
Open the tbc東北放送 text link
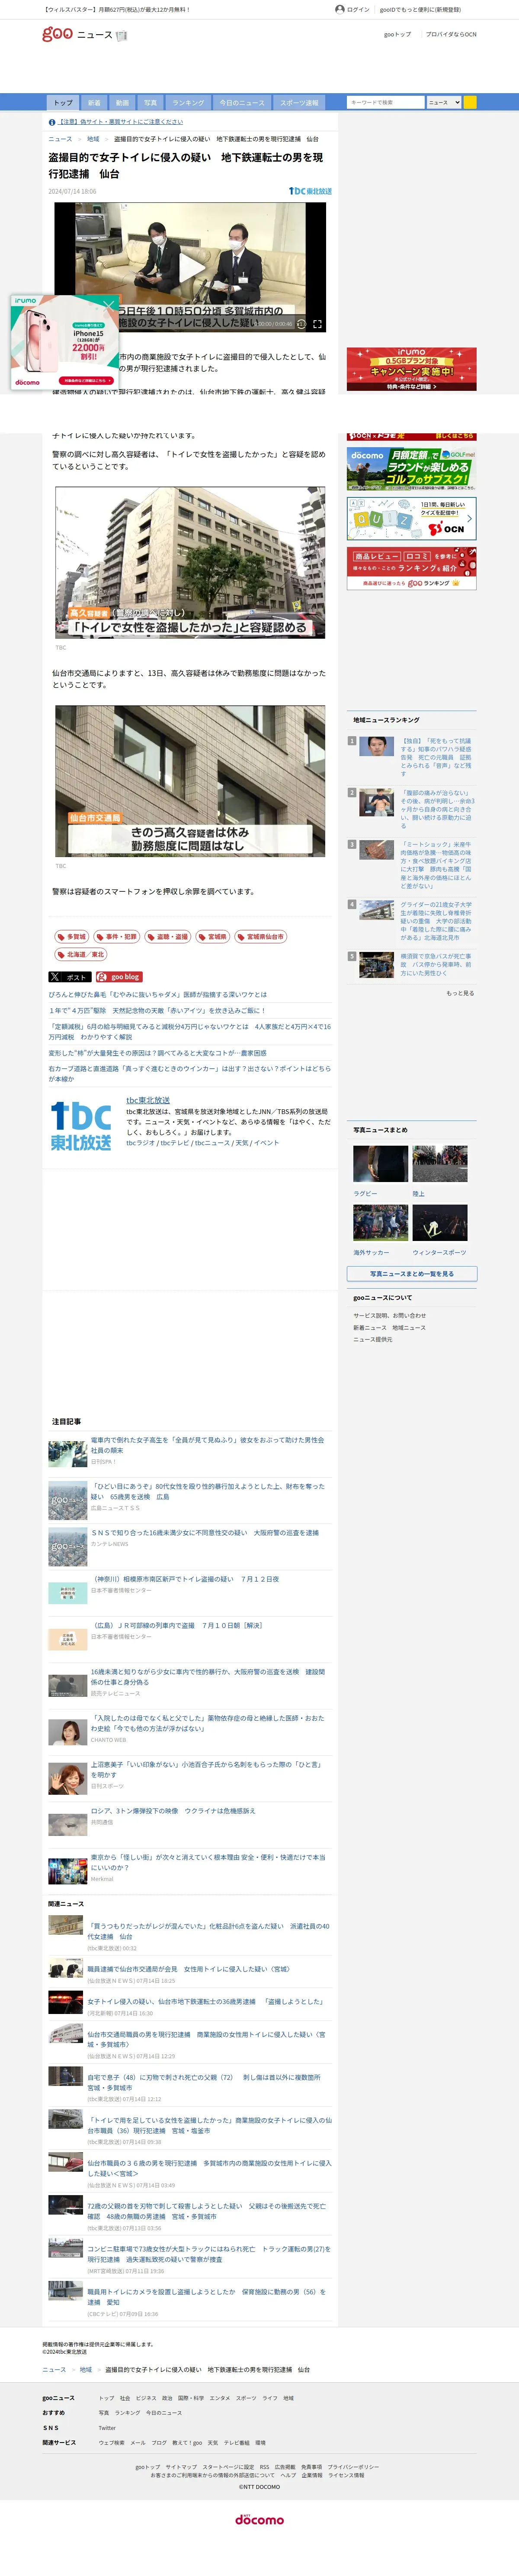(x=148, y=1100)
